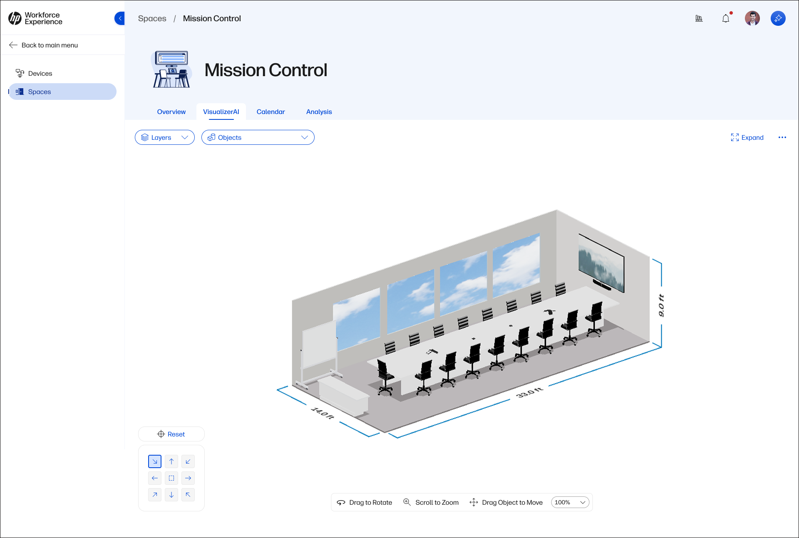Screen dimensions: 799x538
Task: Click the HP Workforce Experience logo
Action: pos(35,18)
